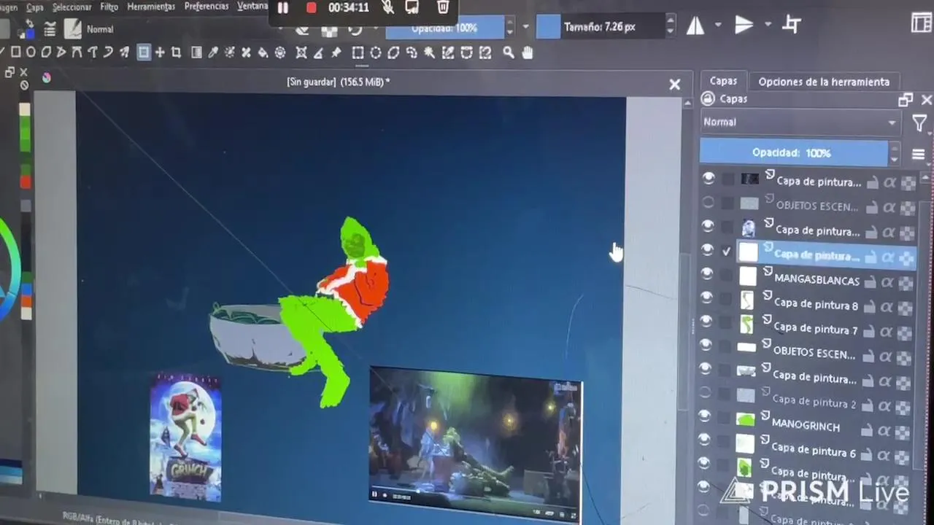This screenshot has height=525, width=934.
Task: Select the Rectangular selection tool
Action: tap(358, 52)
